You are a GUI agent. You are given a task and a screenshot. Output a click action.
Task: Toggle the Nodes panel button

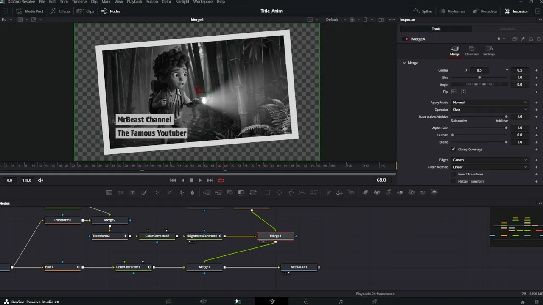pyautogui.click(x=111, y=11)
